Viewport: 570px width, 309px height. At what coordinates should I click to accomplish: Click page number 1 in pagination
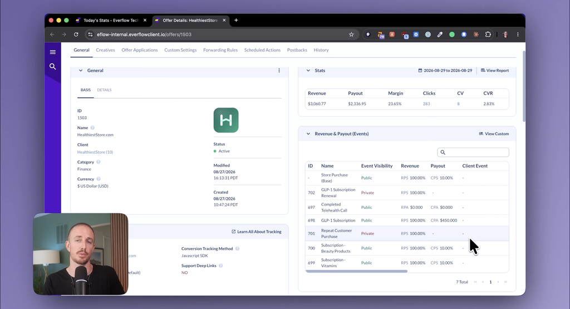click(x=490, y=282)
